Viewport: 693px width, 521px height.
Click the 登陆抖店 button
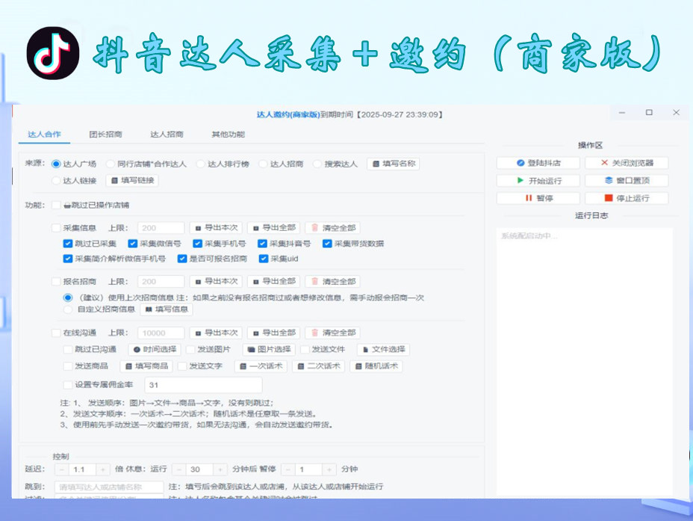pos(538,163)
